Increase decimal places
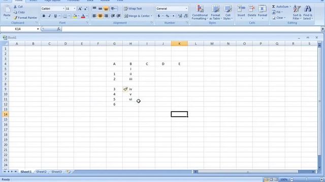This screenshot has width=325, height=182. point(180,16)
